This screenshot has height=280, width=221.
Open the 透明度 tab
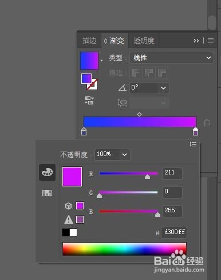pos(144,41)
